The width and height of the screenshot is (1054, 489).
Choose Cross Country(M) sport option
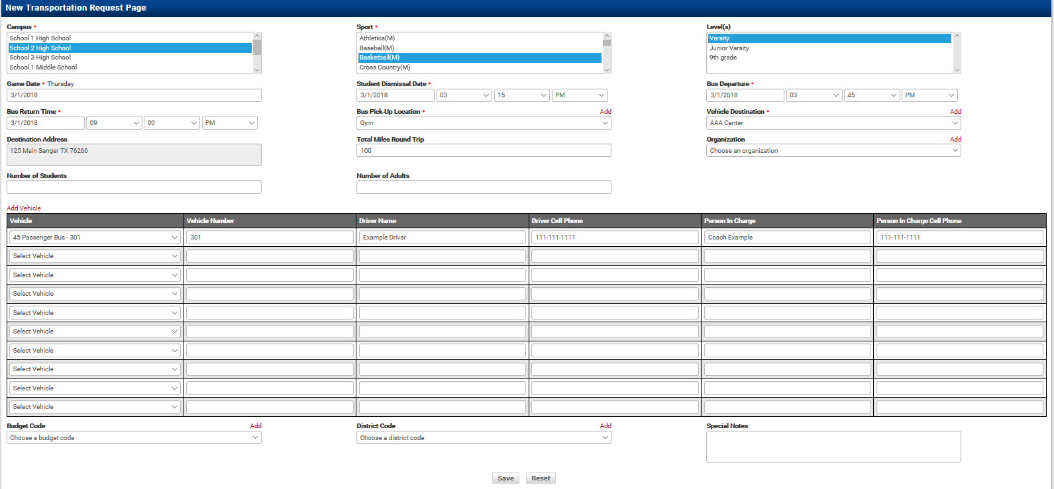[480, 67]
